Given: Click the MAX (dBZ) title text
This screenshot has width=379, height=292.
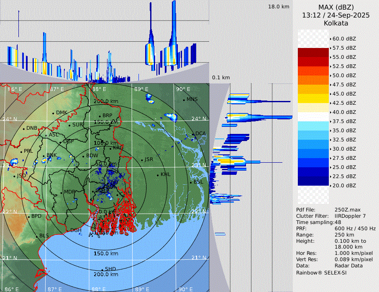Looking at the screenshot, I should pyautogui.click(x=336, y=7).
